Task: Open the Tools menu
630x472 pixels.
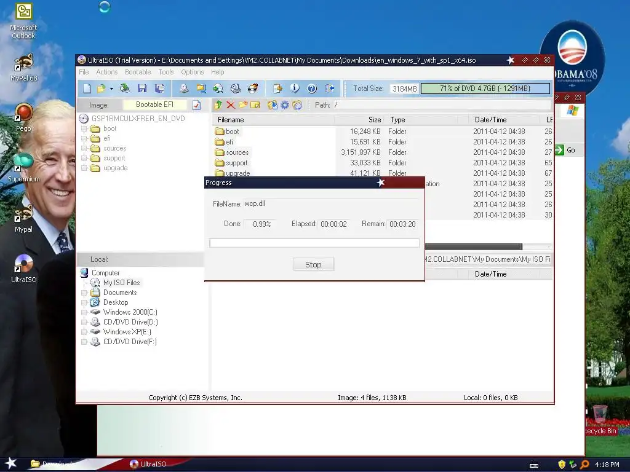Action: tap(166, 72)
